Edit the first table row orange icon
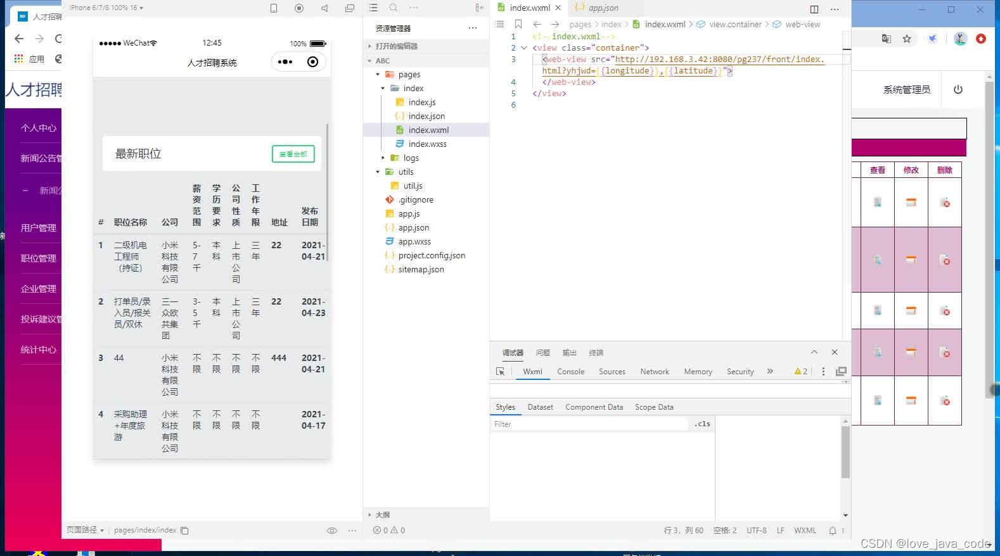The image size is (1000, 556). click(911, 203)
